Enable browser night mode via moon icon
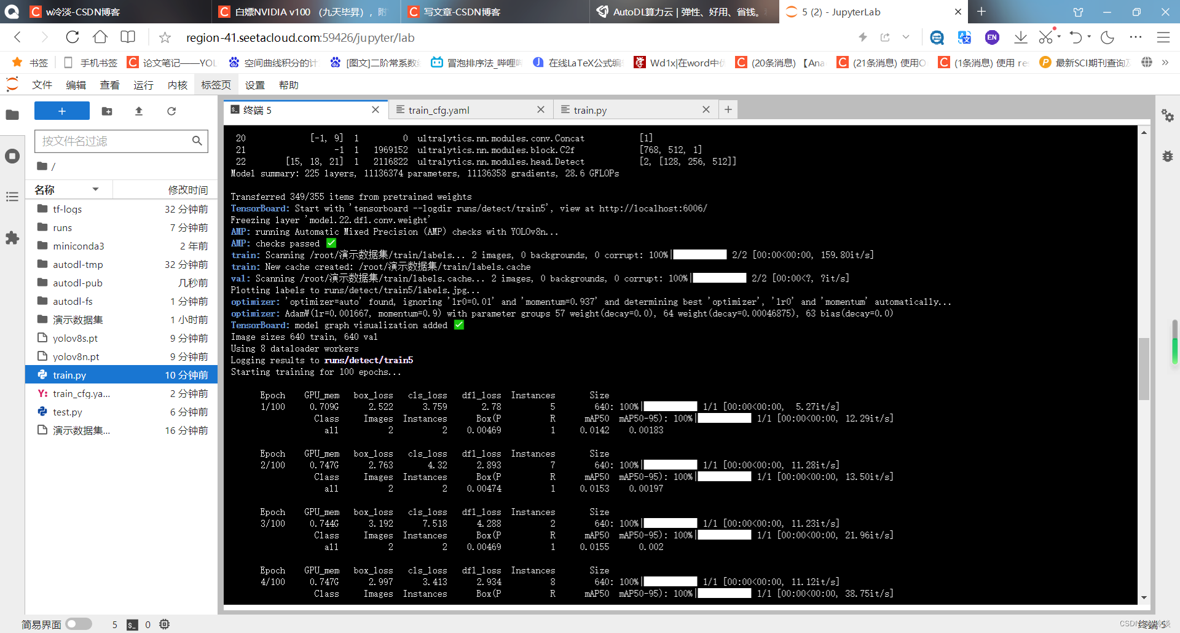 tap(1107, 37)
